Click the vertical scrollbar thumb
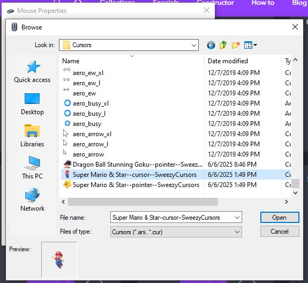The height and width of the screenshot is (283, 308). (x=295, y=183)
